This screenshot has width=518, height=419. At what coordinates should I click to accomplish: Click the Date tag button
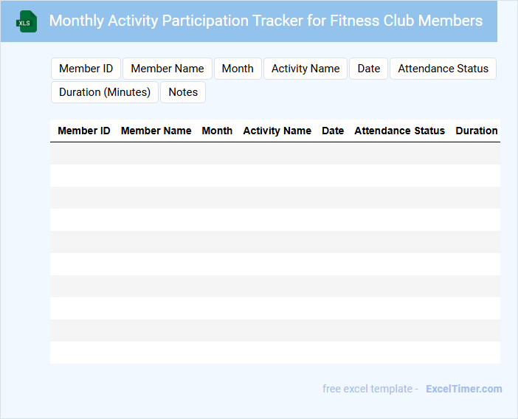(x=369, y=69)
